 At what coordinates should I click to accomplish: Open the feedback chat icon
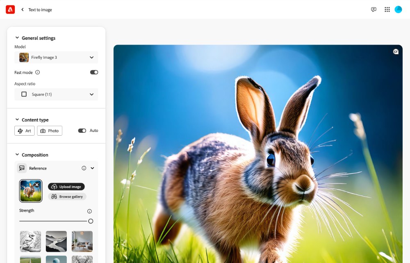point(374,9)
